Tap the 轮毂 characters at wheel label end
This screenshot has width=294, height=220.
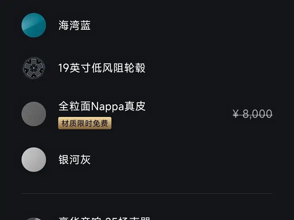point(135,68)
